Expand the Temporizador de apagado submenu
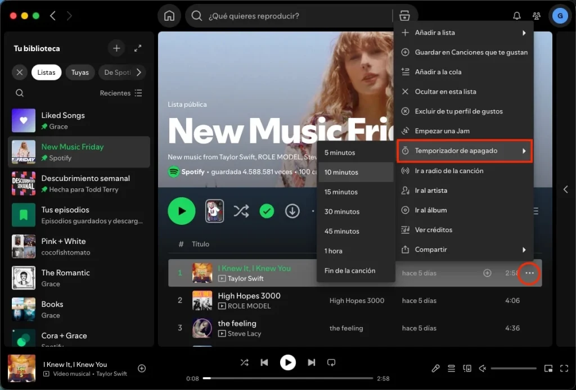The height and width of the screenshot is (390, 576). (x=465, y=151)
